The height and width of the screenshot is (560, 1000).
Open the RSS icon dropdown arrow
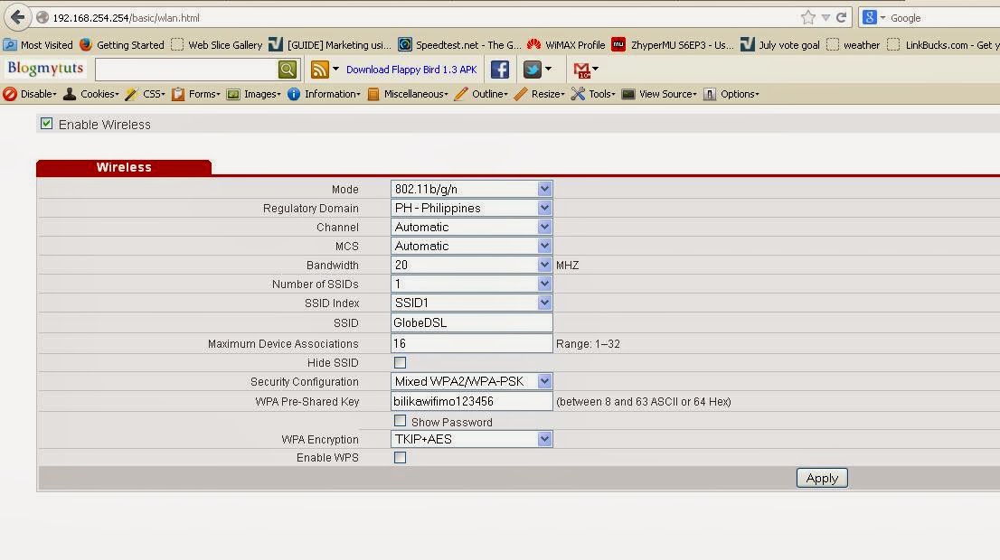tap(335, 69)
